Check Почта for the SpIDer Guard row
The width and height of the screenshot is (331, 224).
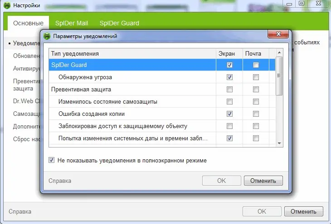[x=256, y=65]
